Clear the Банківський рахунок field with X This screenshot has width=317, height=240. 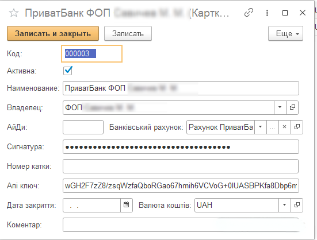click(x=285, y=127)
